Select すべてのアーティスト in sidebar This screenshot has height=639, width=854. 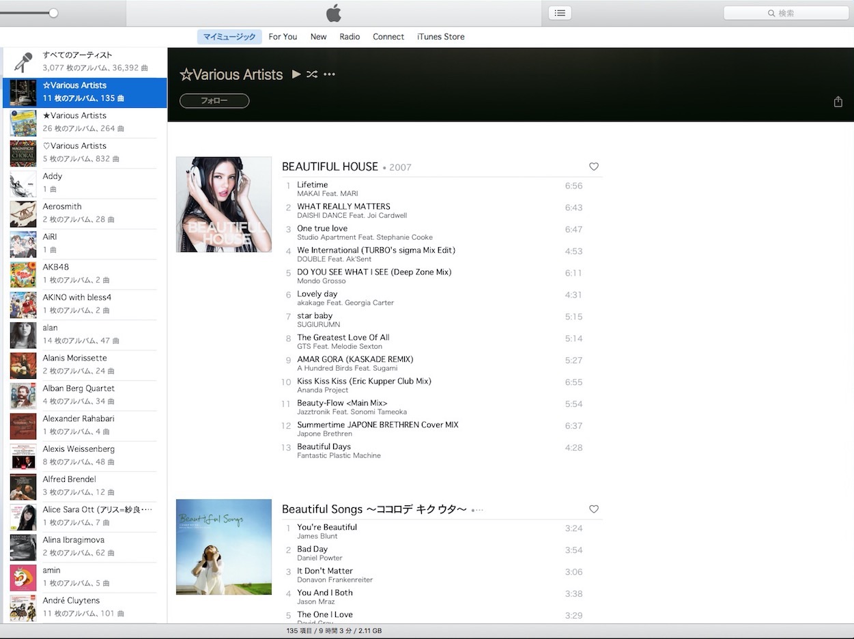[x=85, y=61]
